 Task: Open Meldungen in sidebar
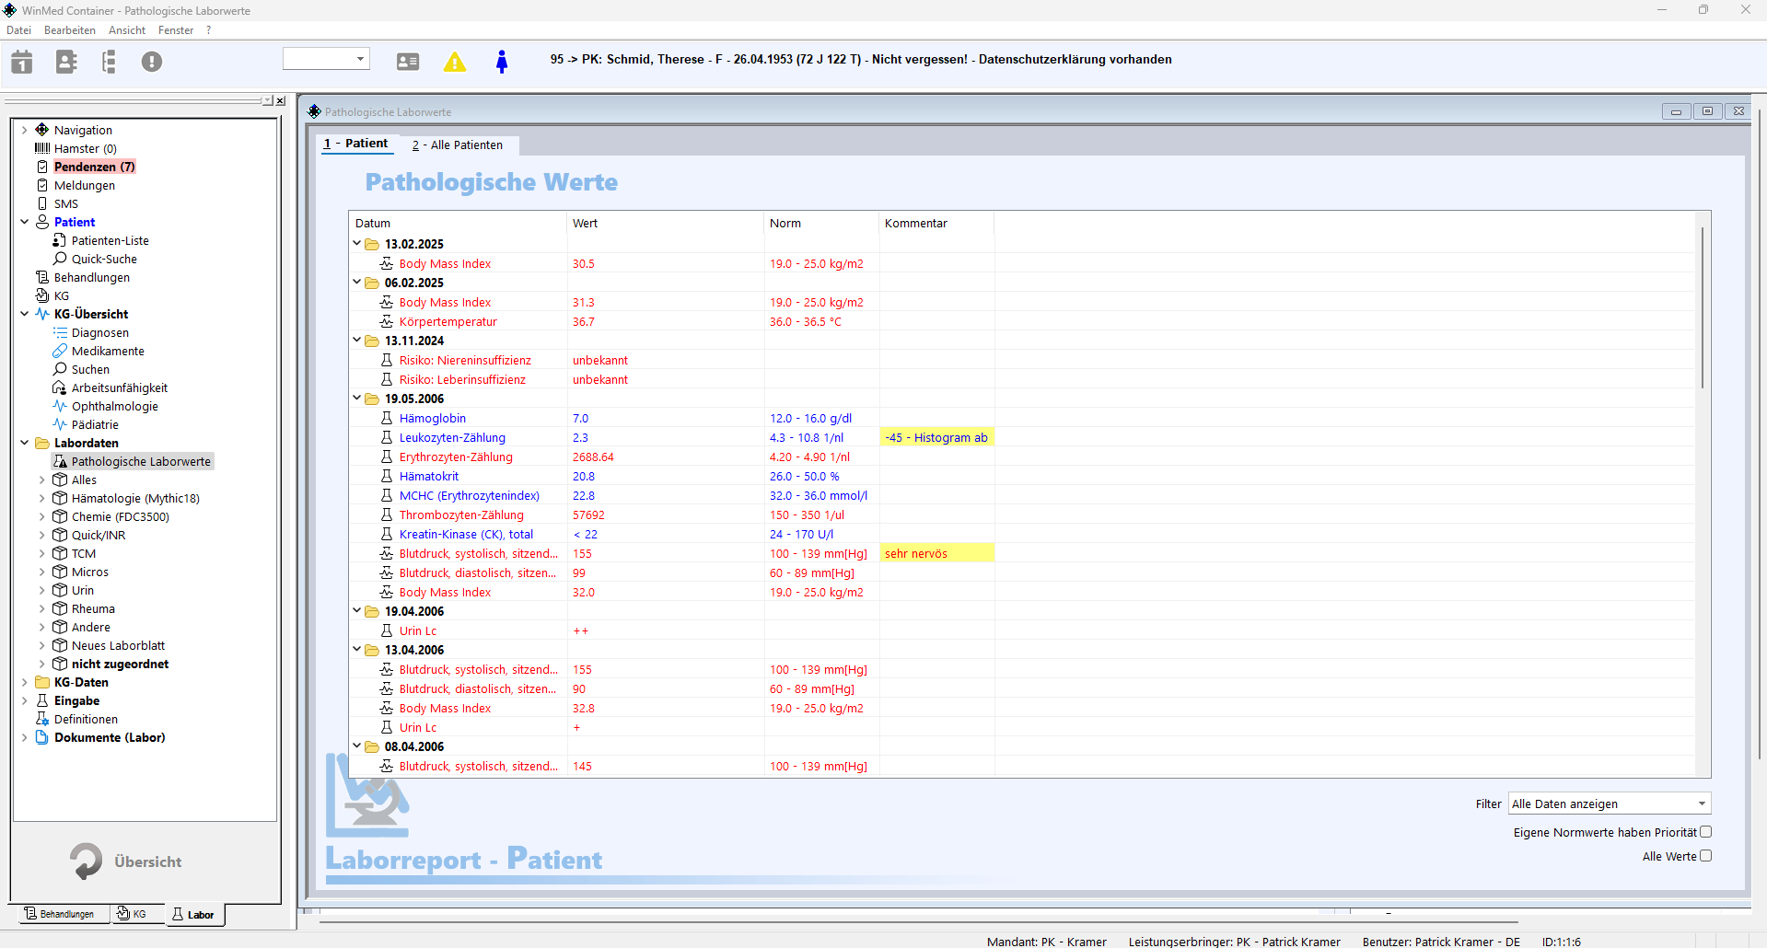(85, 185)
